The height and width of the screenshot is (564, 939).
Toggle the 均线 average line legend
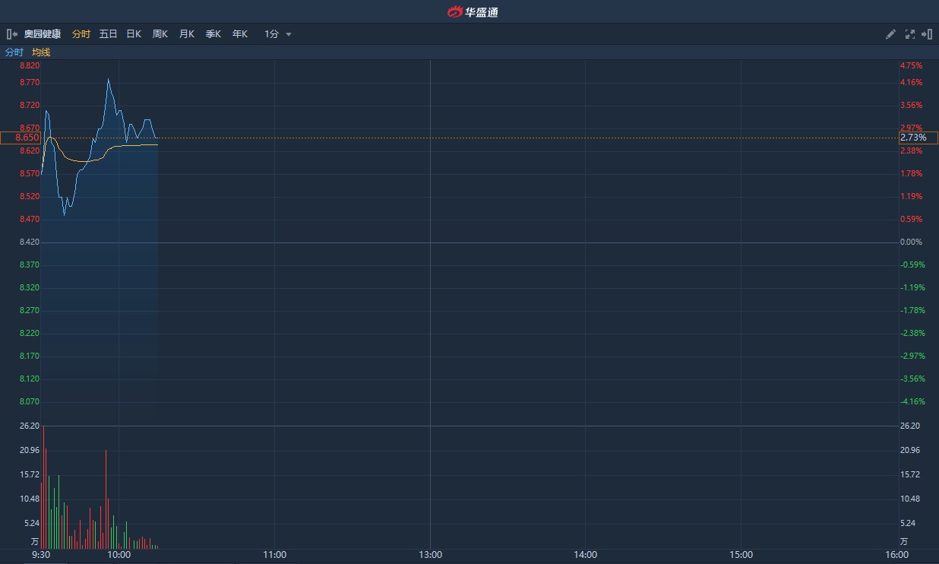pos(41,52)
